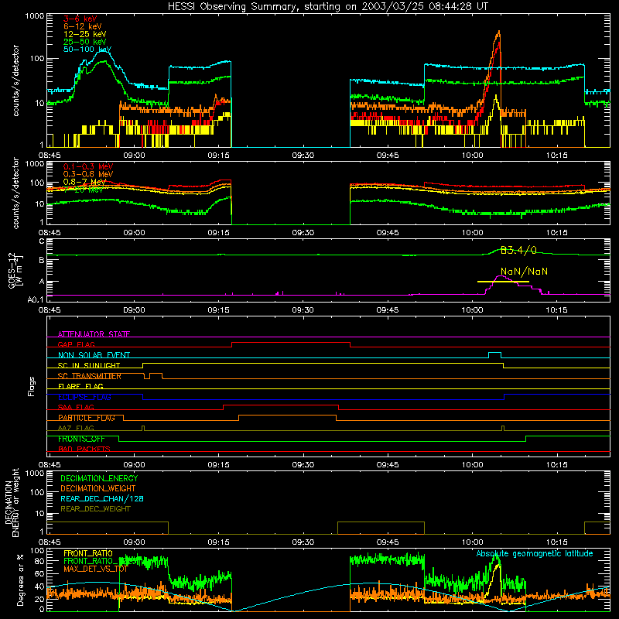Image resolution: width=619 pixels, height=619 pixels.
Task: Click the Absolute geomagnetic latitude label
Action: click(x=535, y=553)
